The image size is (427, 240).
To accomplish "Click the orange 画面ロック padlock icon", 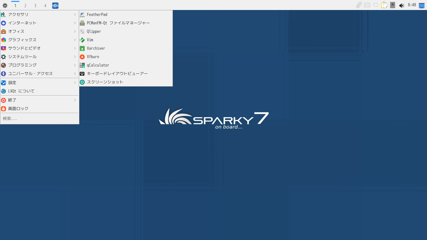I will click(3, 109).
